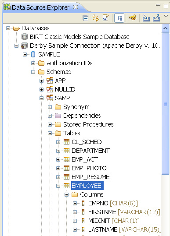Click the New Connection Profile icon

[133, 18]
